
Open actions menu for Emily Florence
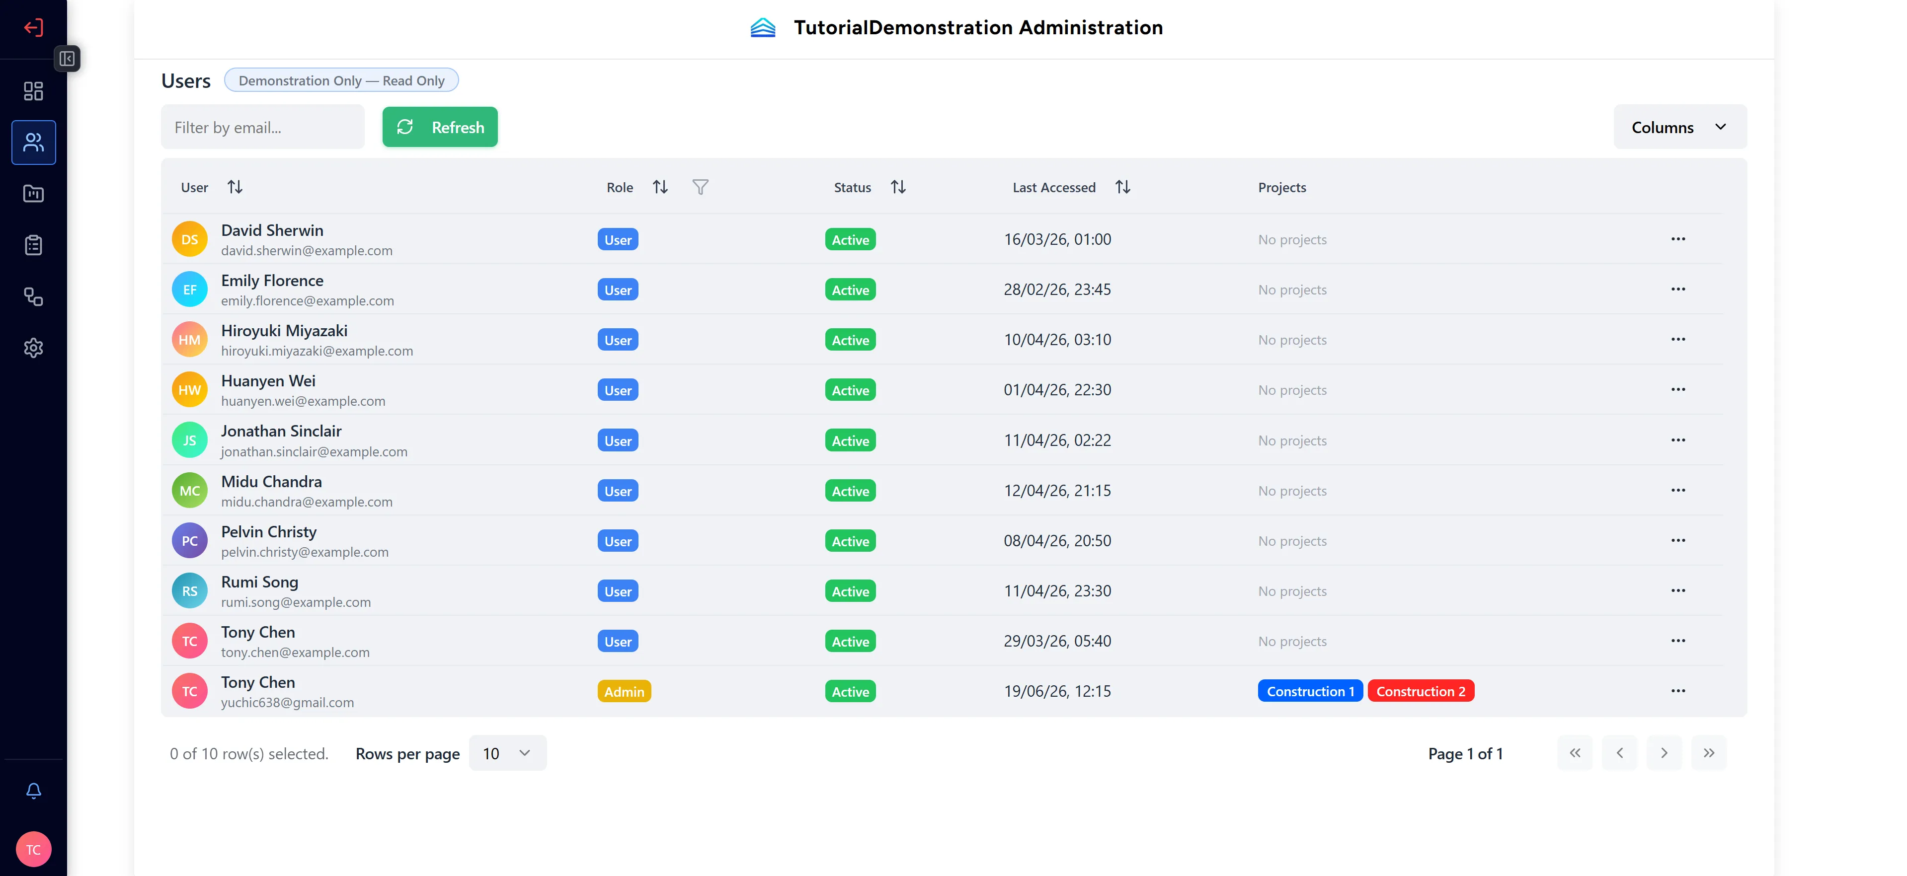point(1677,290)
